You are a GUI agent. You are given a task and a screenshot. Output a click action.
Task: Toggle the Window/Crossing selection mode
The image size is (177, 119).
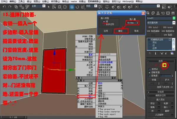click(65, 7)
